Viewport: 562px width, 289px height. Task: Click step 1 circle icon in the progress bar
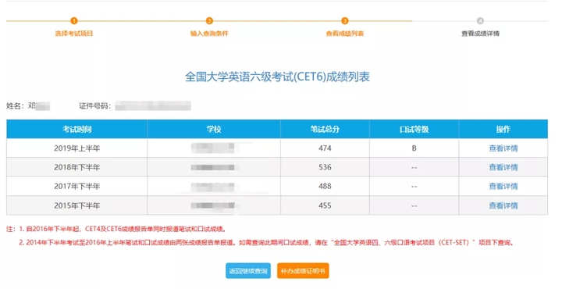coord(74,21)
